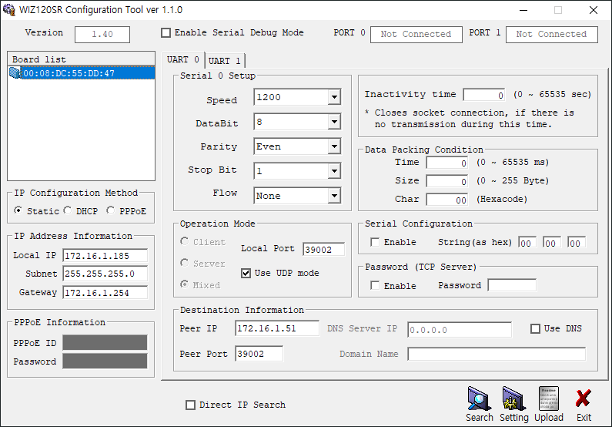The width and height of the screenshot is (612, 427).
Task: Click the PPPoE Password field
Action: (105, 361)
